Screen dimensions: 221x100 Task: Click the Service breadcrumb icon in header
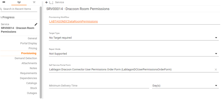(51, 2)
